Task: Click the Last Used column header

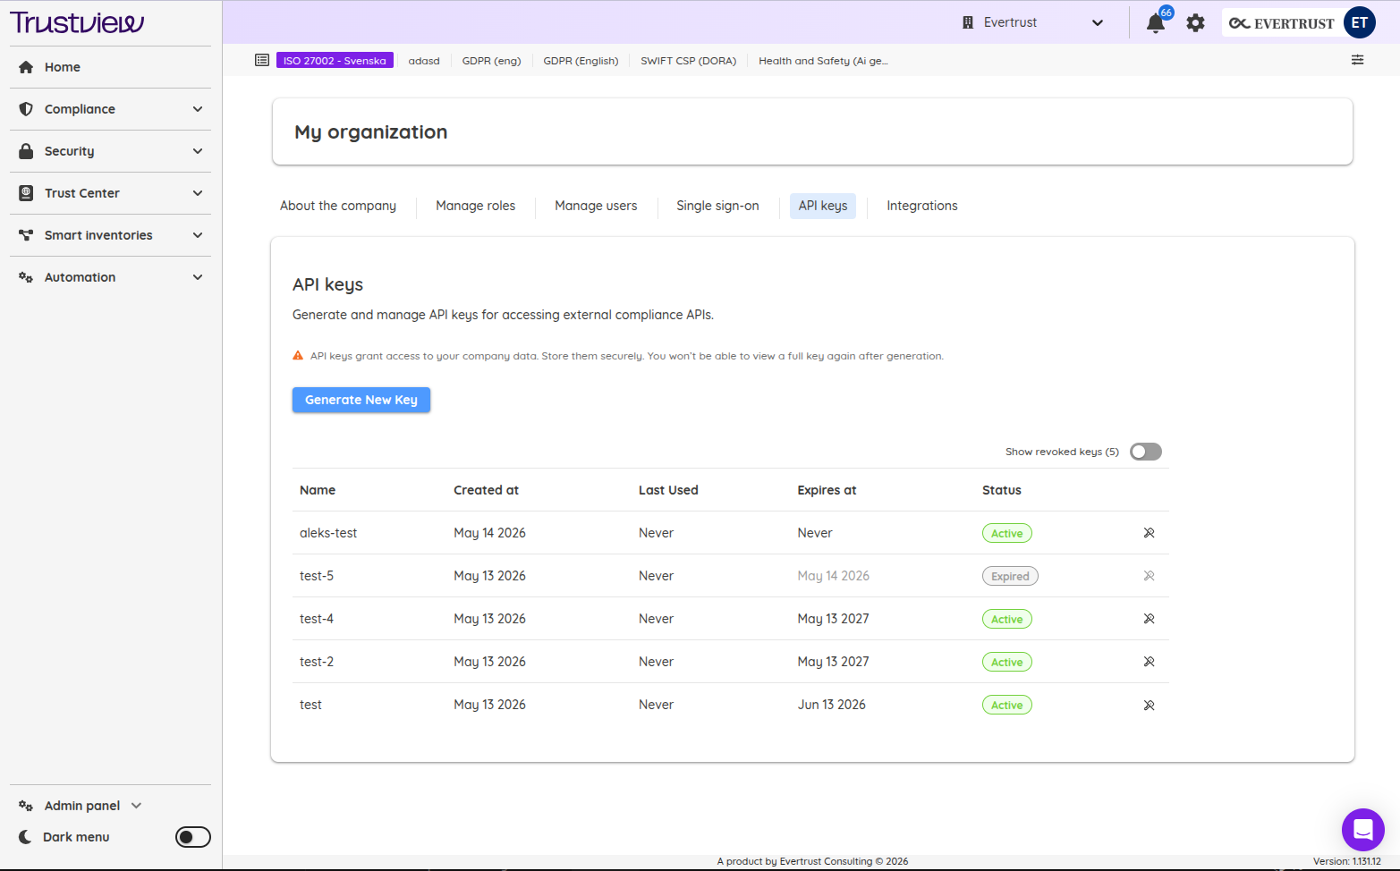Action: [668, 490]
